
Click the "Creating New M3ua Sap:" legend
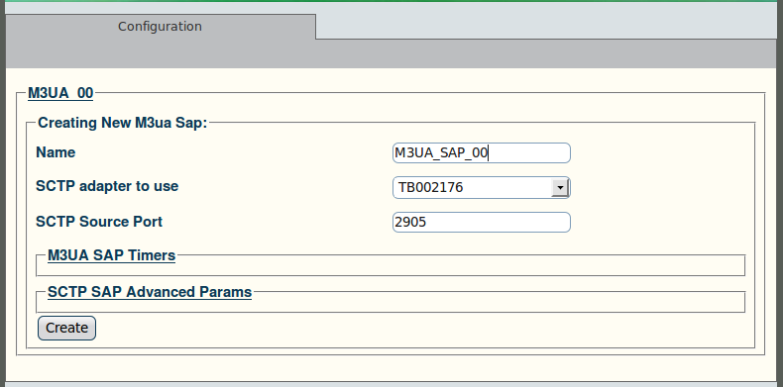122,123
